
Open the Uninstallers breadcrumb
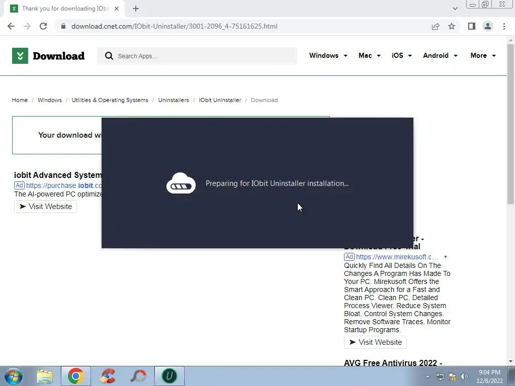tap(174, 100)
